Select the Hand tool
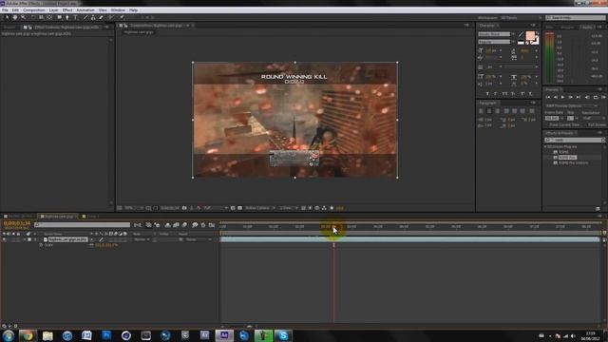This screenshot has width=608, height=342. click(x=15, y=17)
